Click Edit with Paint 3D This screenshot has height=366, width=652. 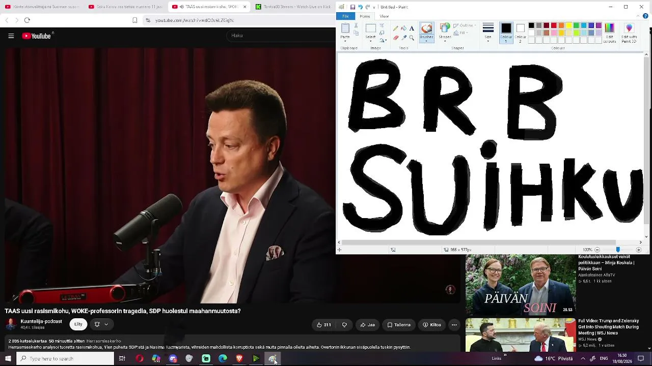(x=629, y=33)
